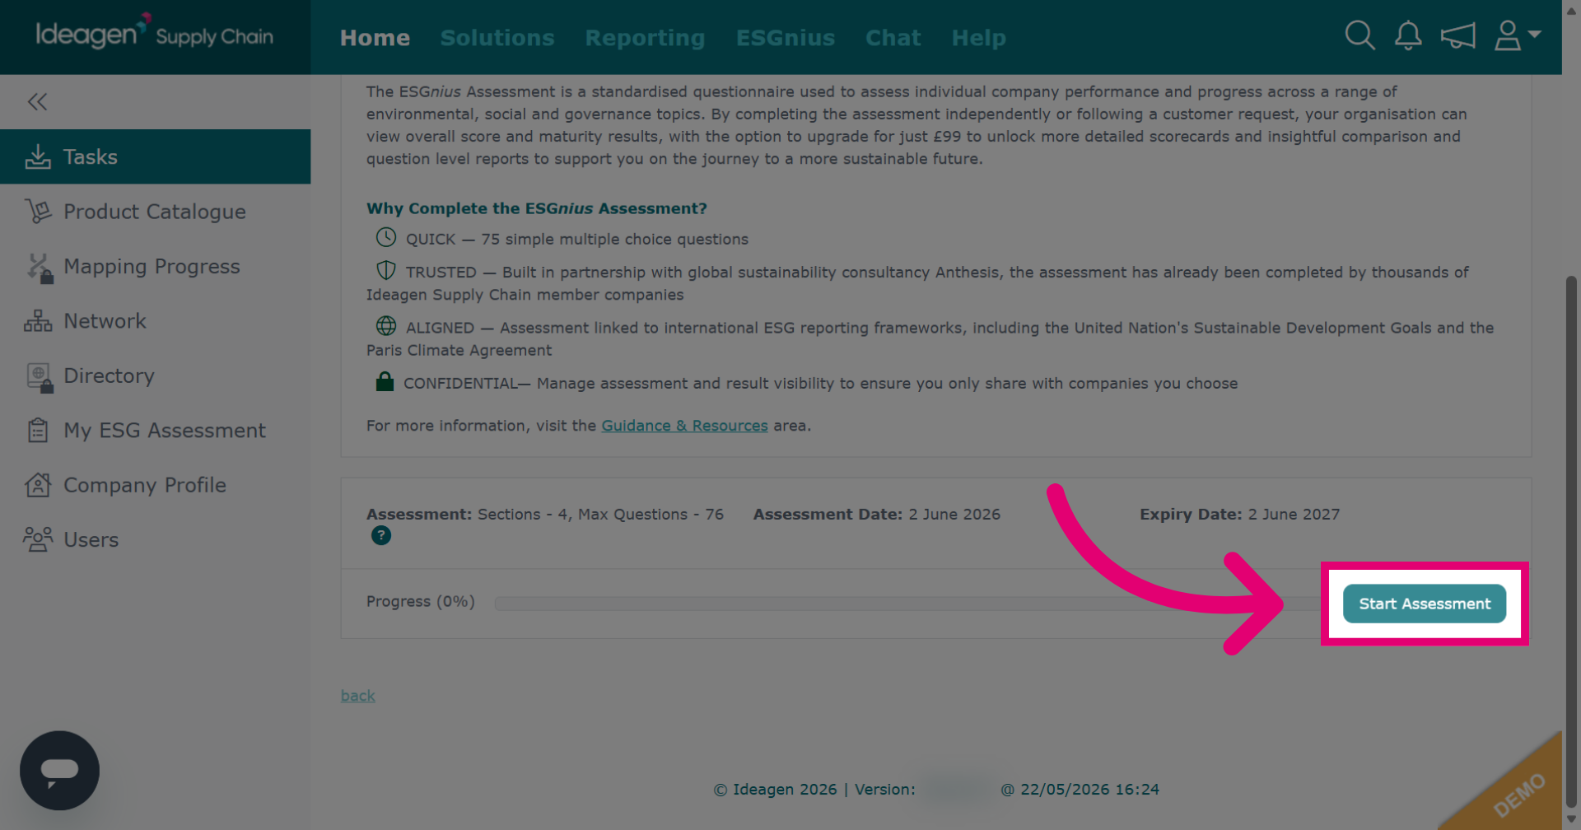1581x830 pixels.
Task: Click the Start Assessment button
Action: click(1425, 604)
